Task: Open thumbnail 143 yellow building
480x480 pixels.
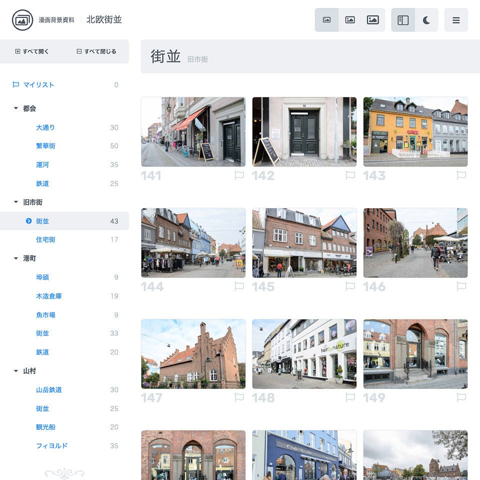Action: (x=415, y=132)
